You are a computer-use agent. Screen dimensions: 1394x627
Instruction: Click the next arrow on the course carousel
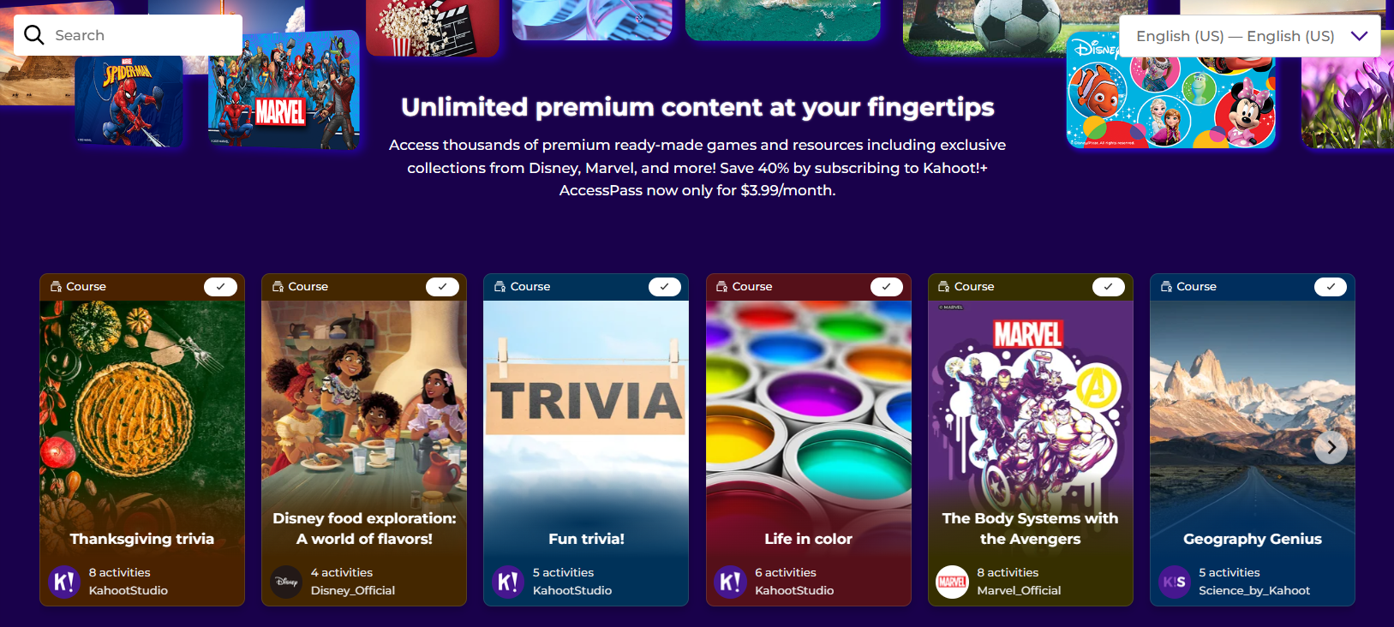point(1331,447)
